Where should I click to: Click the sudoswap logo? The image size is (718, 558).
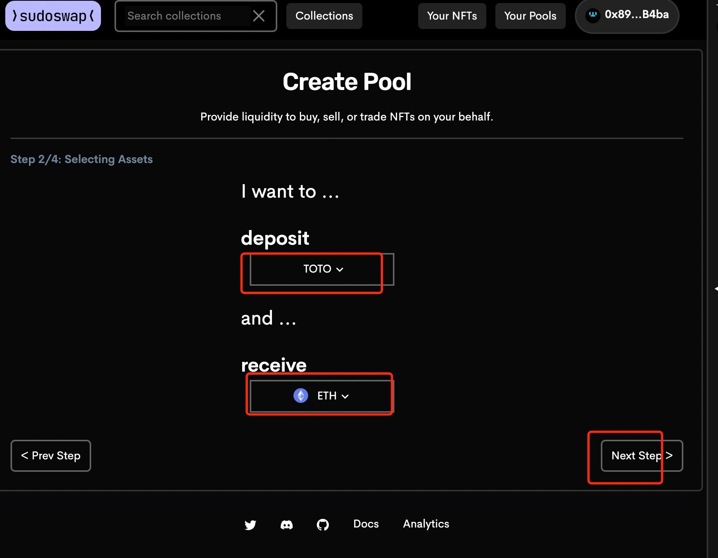[53, 16]
